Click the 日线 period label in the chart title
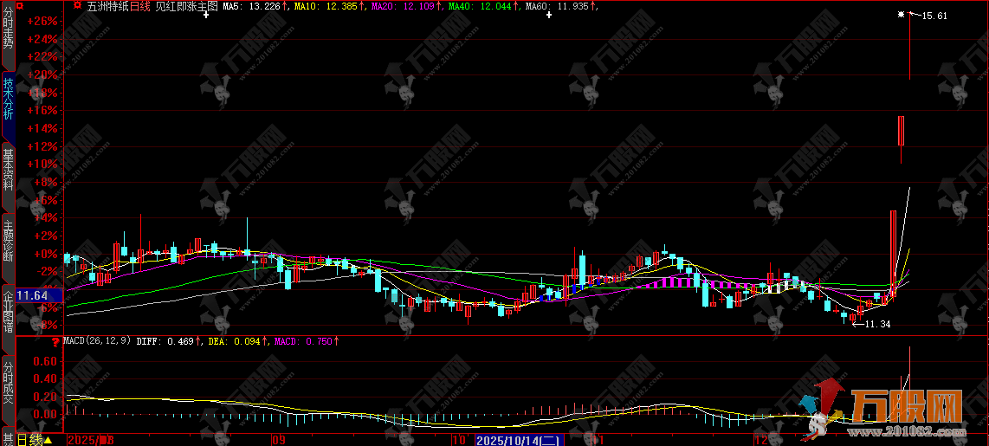Viewport: 989px width, 446px height. [x=139, y=6]
